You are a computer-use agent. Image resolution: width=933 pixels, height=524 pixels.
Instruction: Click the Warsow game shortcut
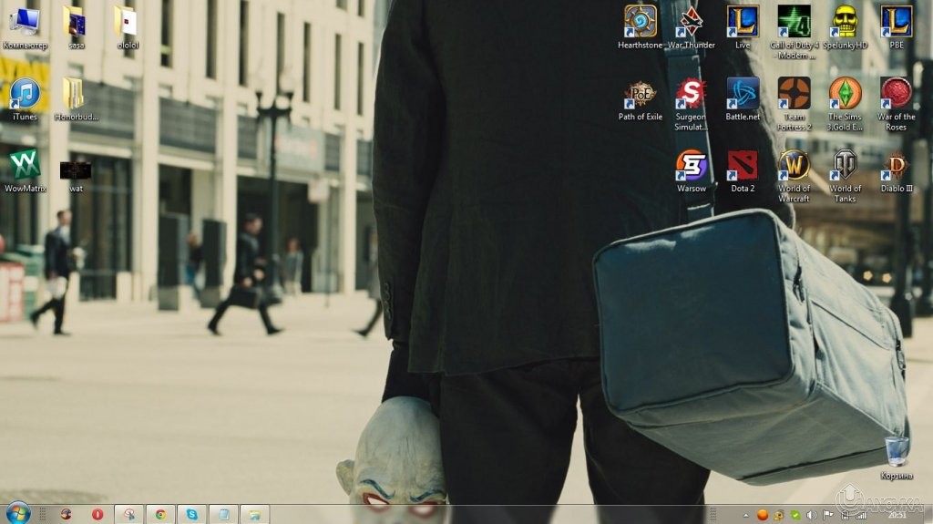click(692, 166)
